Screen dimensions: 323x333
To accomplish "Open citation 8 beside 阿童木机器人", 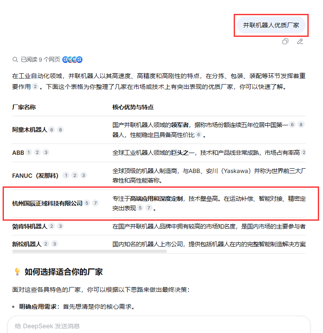I will click(60, 130).
